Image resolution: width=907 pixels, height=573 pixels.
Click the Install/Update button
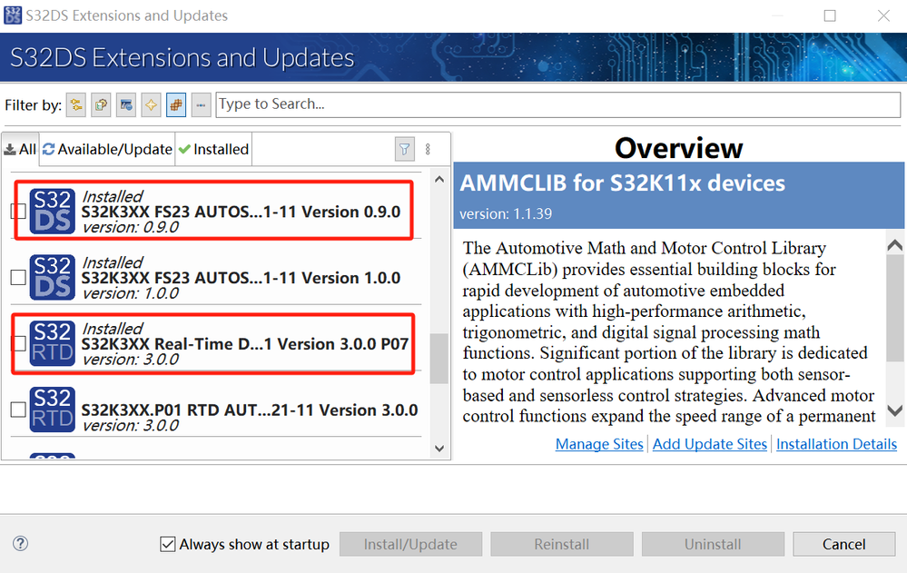pos(410,544)
